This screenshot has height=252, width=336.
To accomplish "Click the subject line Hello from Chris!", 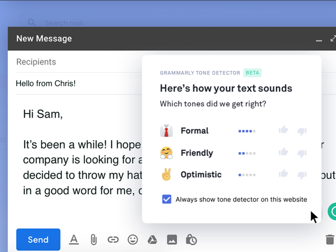I will point(46,83).
